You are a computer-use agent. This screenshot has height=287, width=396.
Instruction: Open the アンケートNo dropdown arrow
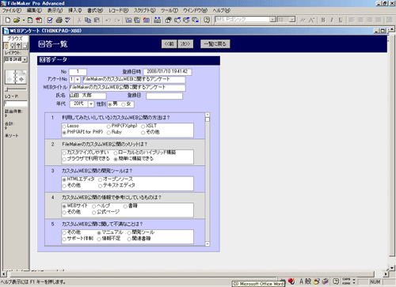78,79
